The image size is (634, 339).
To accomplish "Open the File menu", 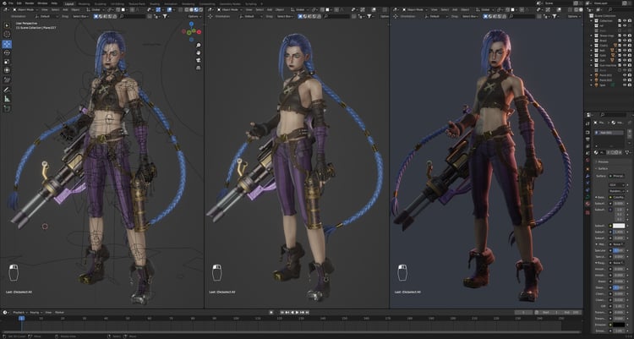I will tap(10, 3).
